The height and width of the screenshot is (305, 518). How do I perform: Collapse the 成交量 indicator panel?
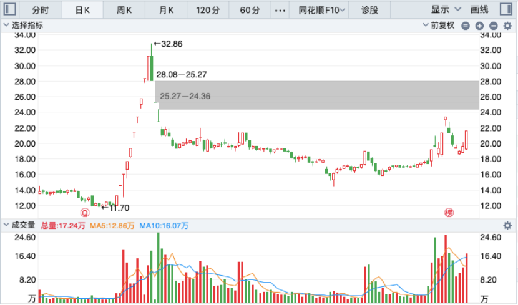(19, 225)
